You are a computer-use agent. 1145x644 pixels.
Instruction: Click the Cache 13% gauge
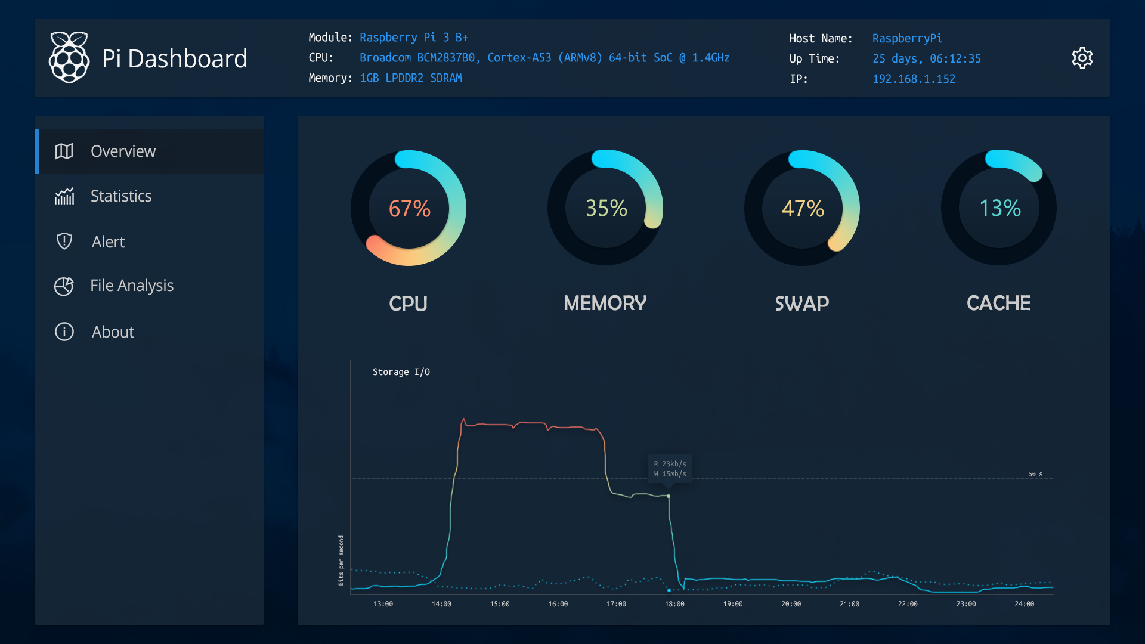pos(999,208)
